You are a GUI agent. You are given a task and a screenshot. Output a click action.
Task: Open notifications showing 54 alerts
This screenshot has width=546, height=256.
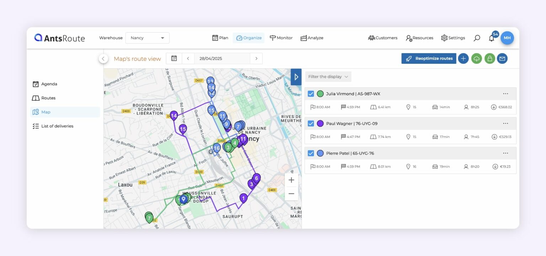click(x=492, y=38)
